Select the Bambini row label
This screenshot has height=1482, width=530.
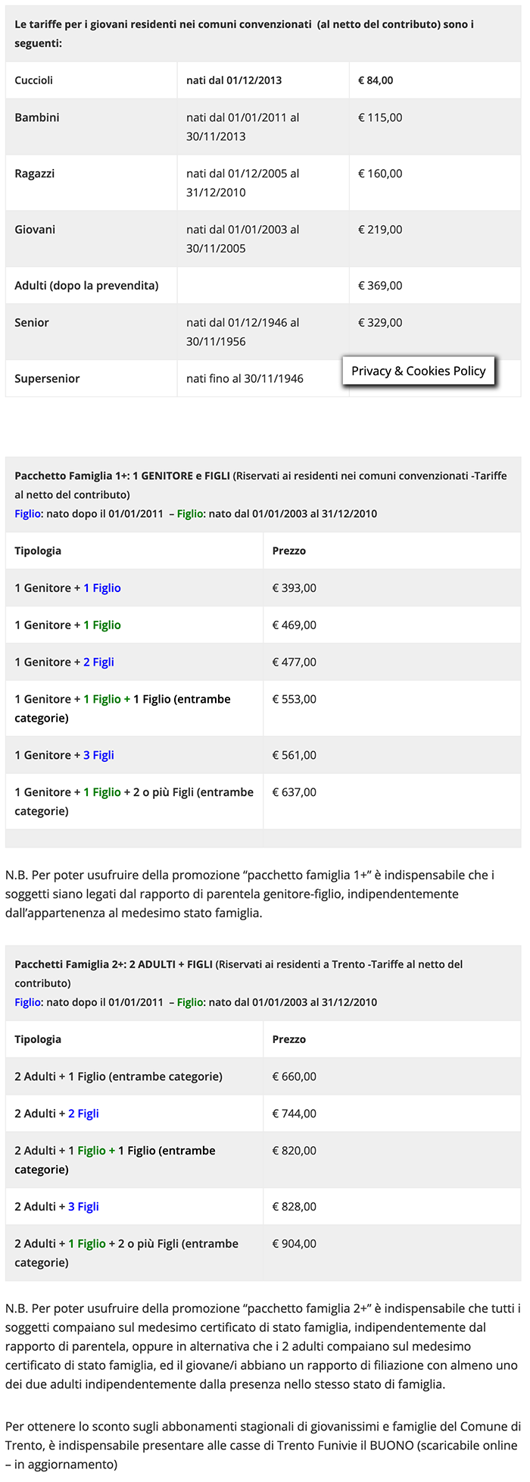(x=37, y=117)
